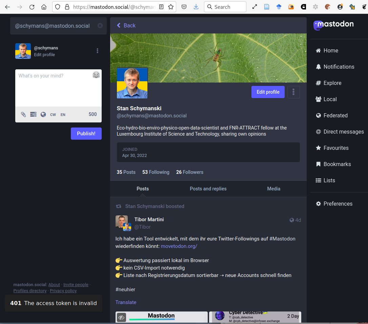Screen dimensions: 368x324
Task: Open account menu beside @schymans
Action: [97, 51]
